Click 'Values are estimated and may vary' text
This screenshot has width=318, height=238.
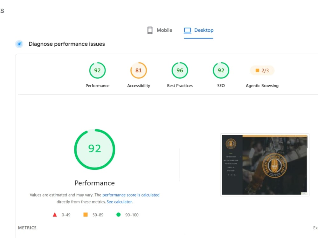click(61, 195)
